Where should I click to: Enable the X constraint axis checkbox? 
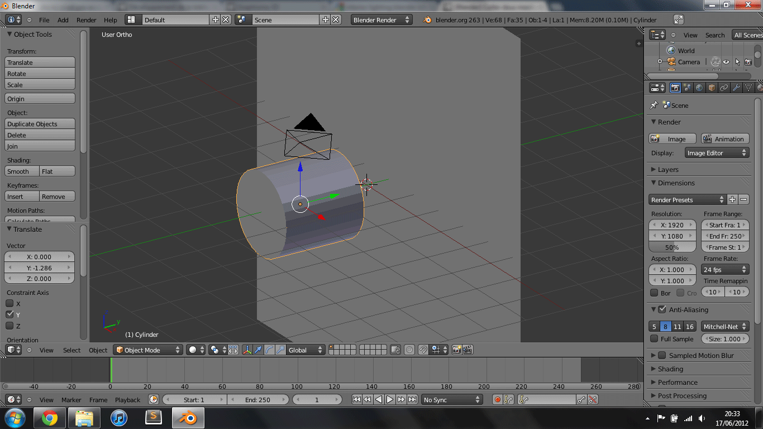pos(8,303)
